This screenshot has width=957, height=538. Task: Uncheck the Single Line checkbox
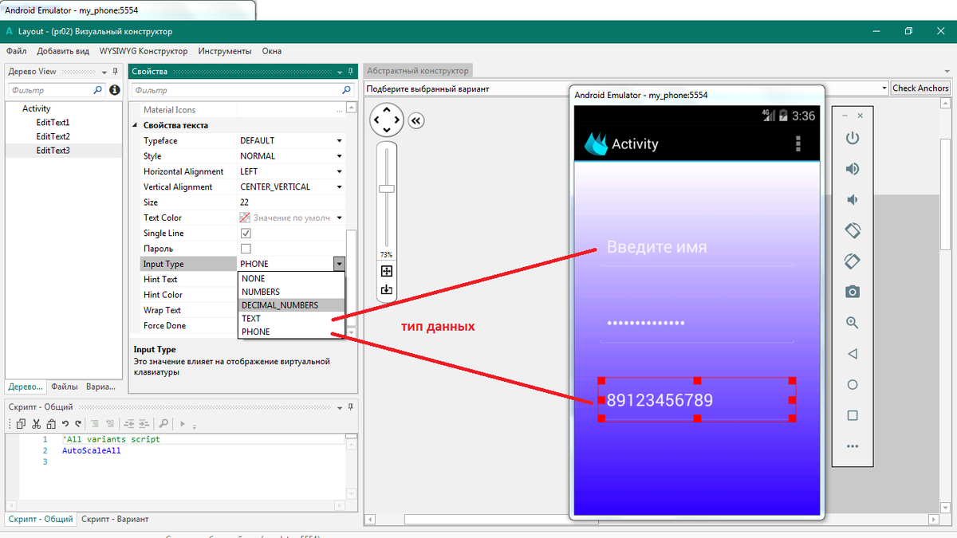click(246, 234)
